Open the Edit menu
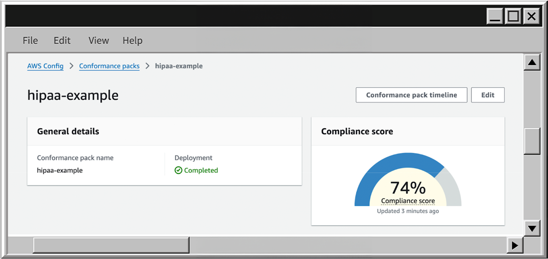Viewport: 548px width, 259px height. tap(62, 40)
